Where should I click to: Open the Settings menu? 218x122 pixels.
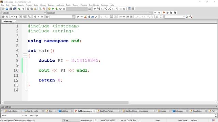tap(104, 5)
